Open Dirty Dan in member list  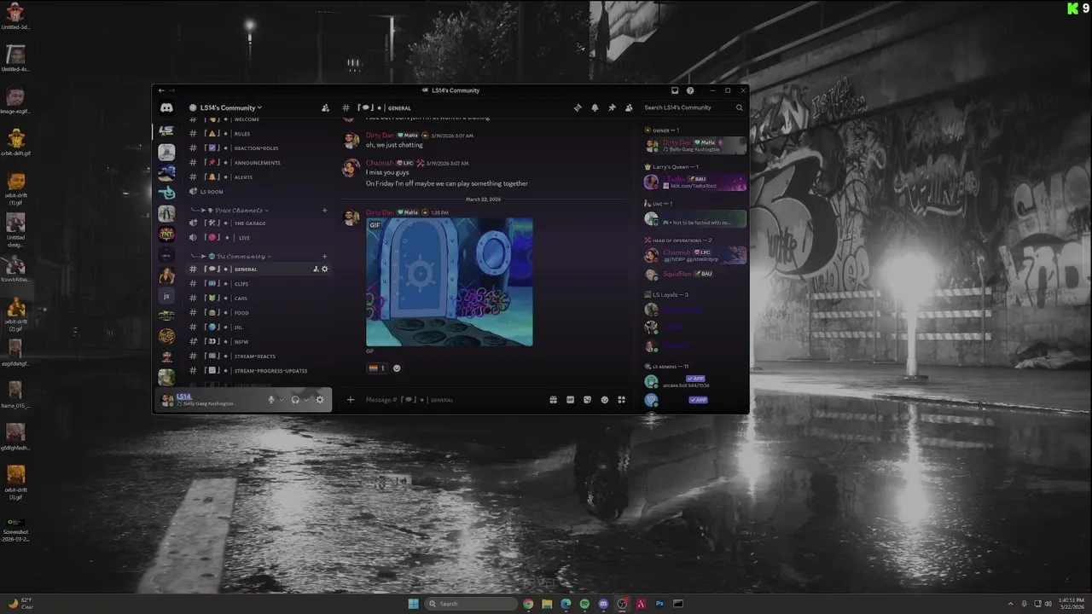pyautogui.click(x=695, y=146)
